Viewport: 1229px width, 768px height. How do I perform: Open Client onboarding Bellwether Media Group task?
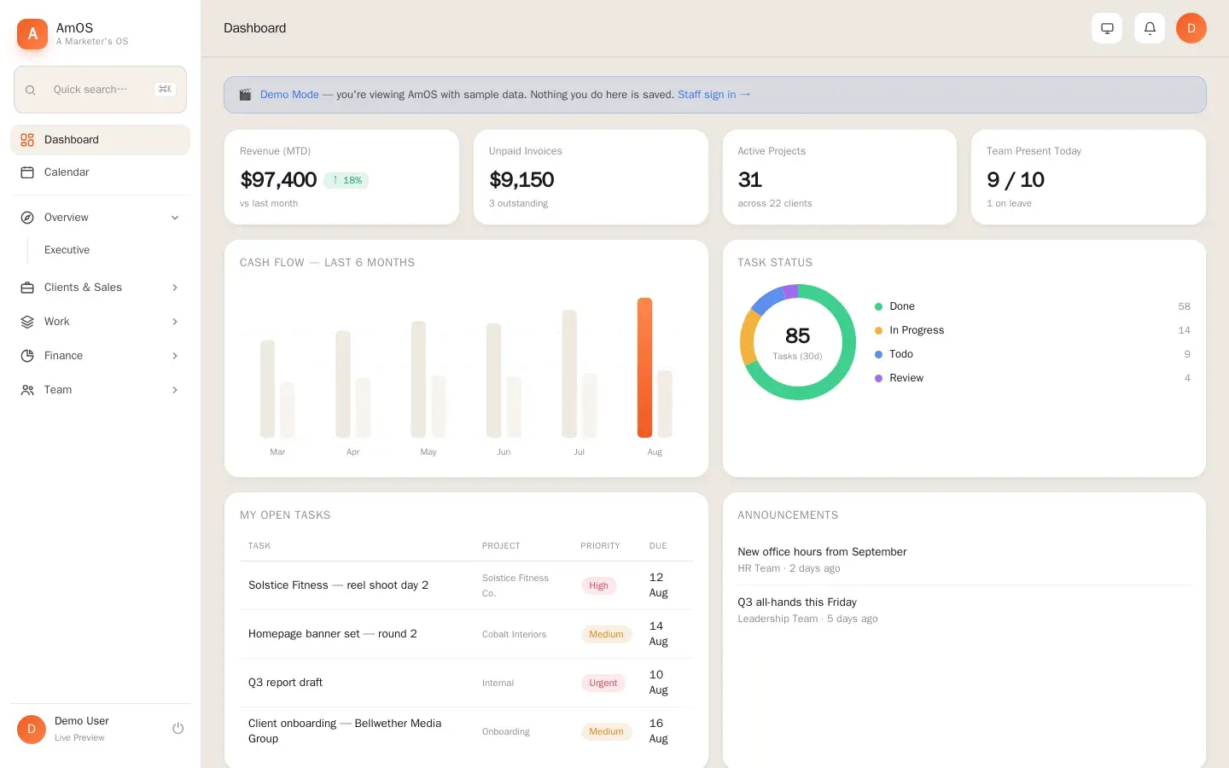pyautogui.click(x=345, y=731)
